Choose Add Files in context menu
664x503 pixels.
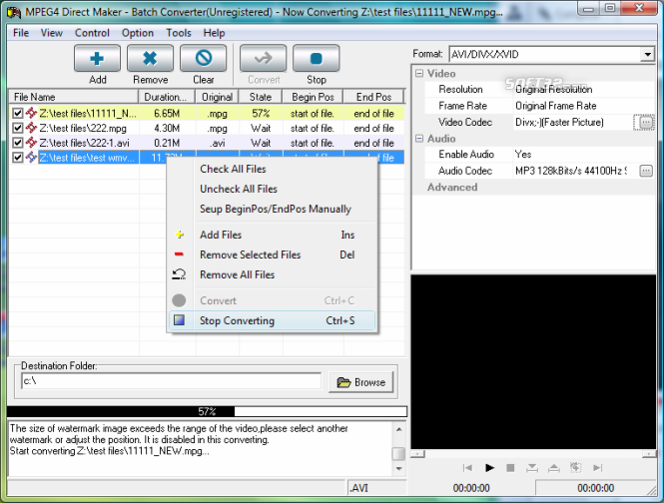[272, 235]
